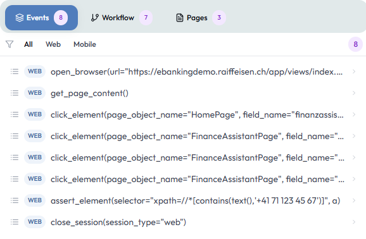This screenshot has height=239, width=366.
Task: Click list icon beside assert_element event
Action: [15, 200]
